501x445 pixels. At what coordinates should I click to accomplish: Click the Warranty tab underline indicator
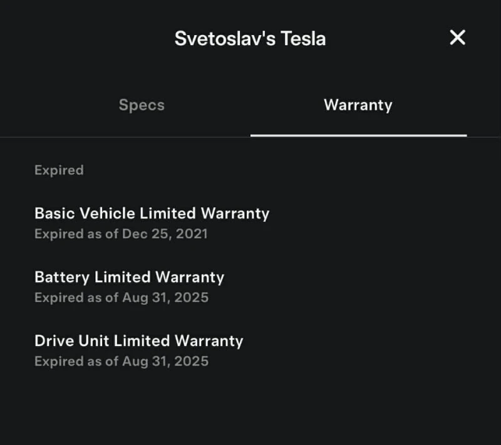[x=358, y=133]
